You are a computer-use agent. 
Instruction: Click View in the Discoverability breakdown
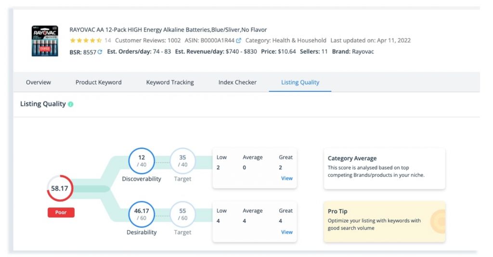click(x=287, y=178)
